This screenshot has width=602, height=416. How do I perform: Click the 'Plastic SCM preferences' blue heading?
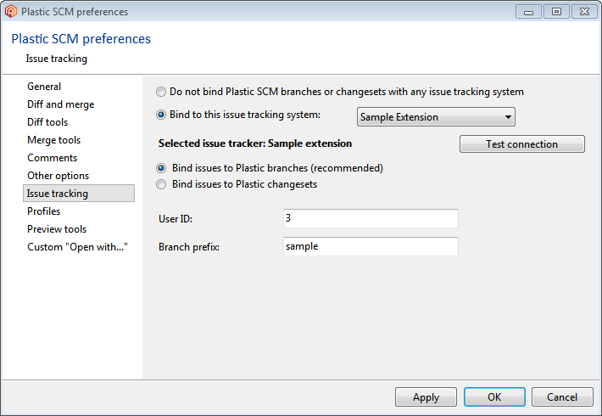pyautogui.click(x=81, y=39)
